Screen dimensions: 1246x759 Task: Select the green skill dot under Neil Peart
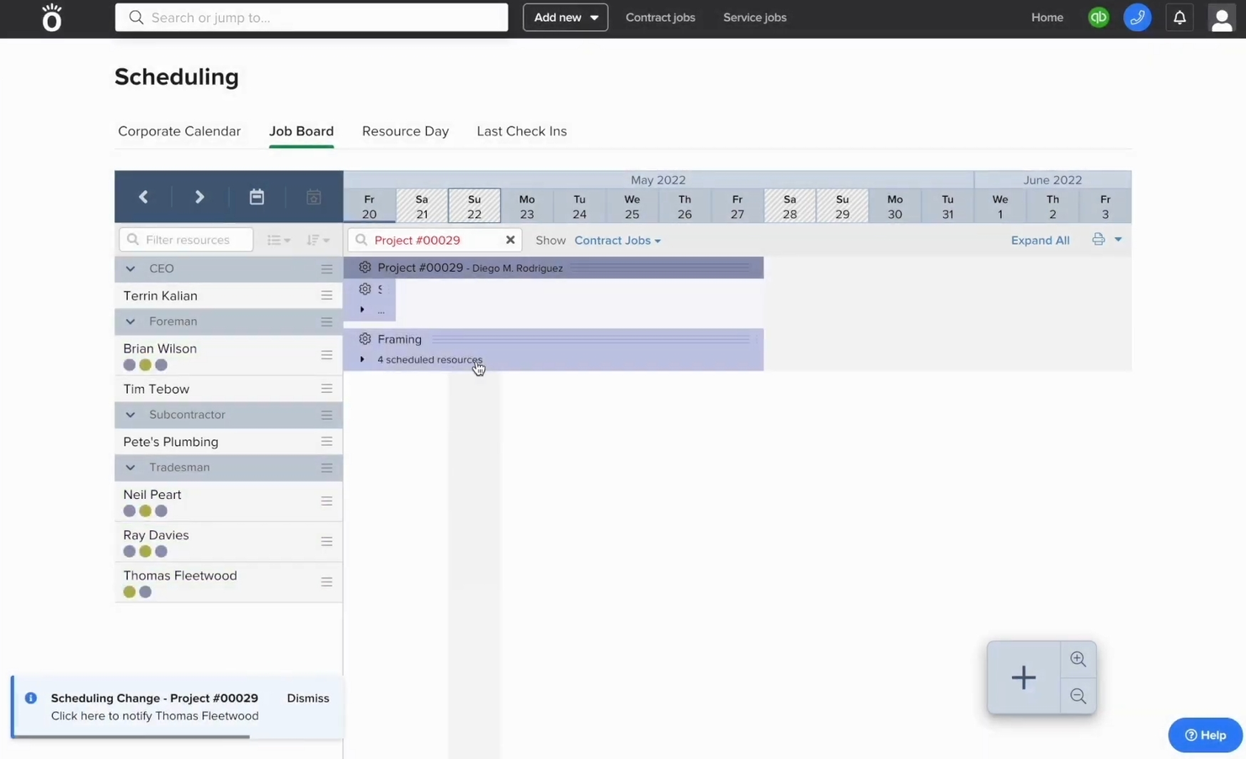[145, 511]
